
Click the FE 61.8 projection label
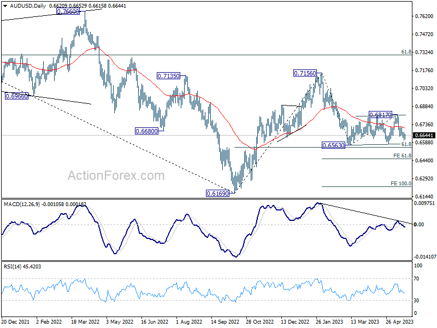click(402, 156)
